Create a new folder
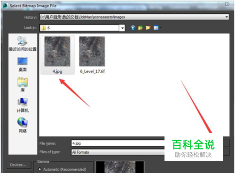 click(148, 28)
